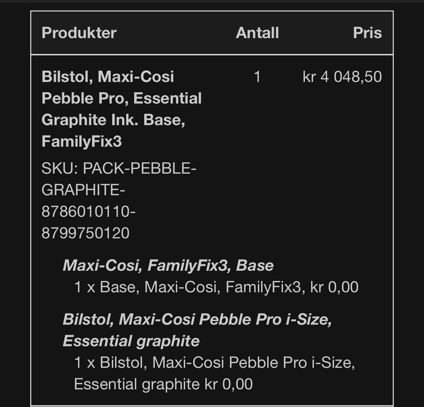Click the GRAPHITE- SKU line

tap(83, 190)
